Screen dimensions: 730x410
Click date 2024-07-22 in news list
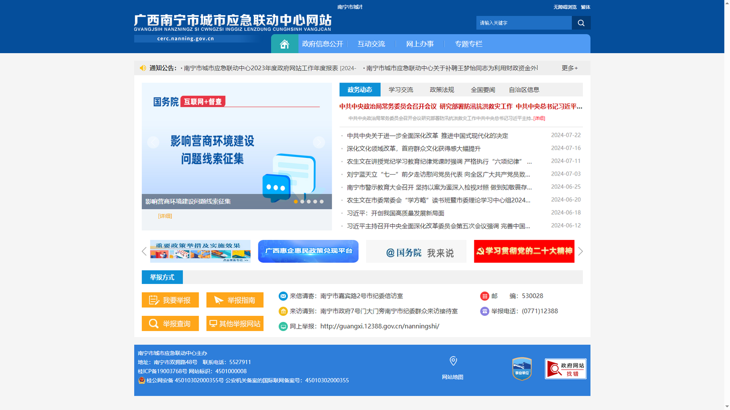pyautogui.click(x=566, y=135)
